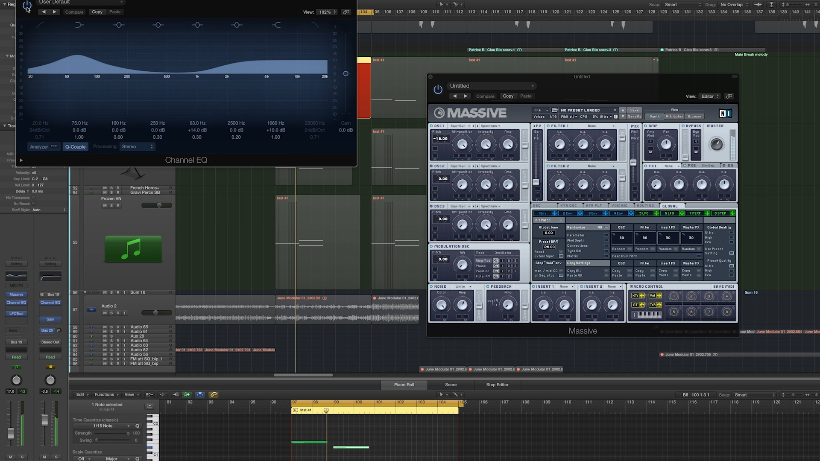Select VOICING tab in Massive
Image resolution: width=820 pixels, height=461 pixels.
click(619, 206)
